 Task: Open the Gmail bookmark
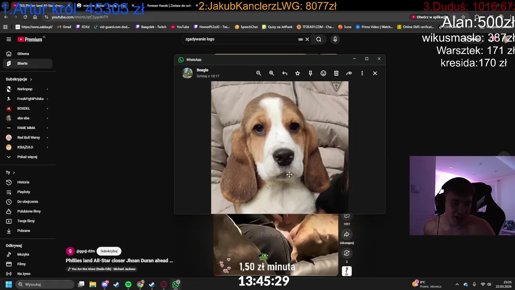64,27
